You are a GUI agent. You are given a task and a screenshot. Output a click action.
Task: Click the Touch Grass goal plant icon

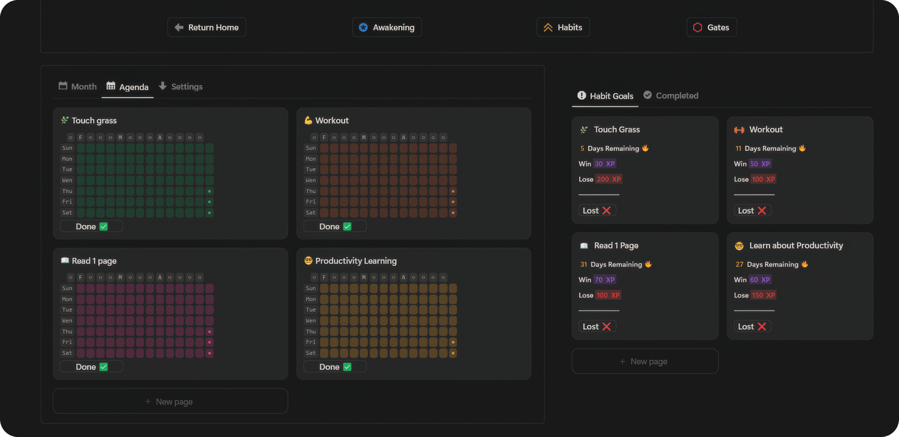[x=584, y=130]
